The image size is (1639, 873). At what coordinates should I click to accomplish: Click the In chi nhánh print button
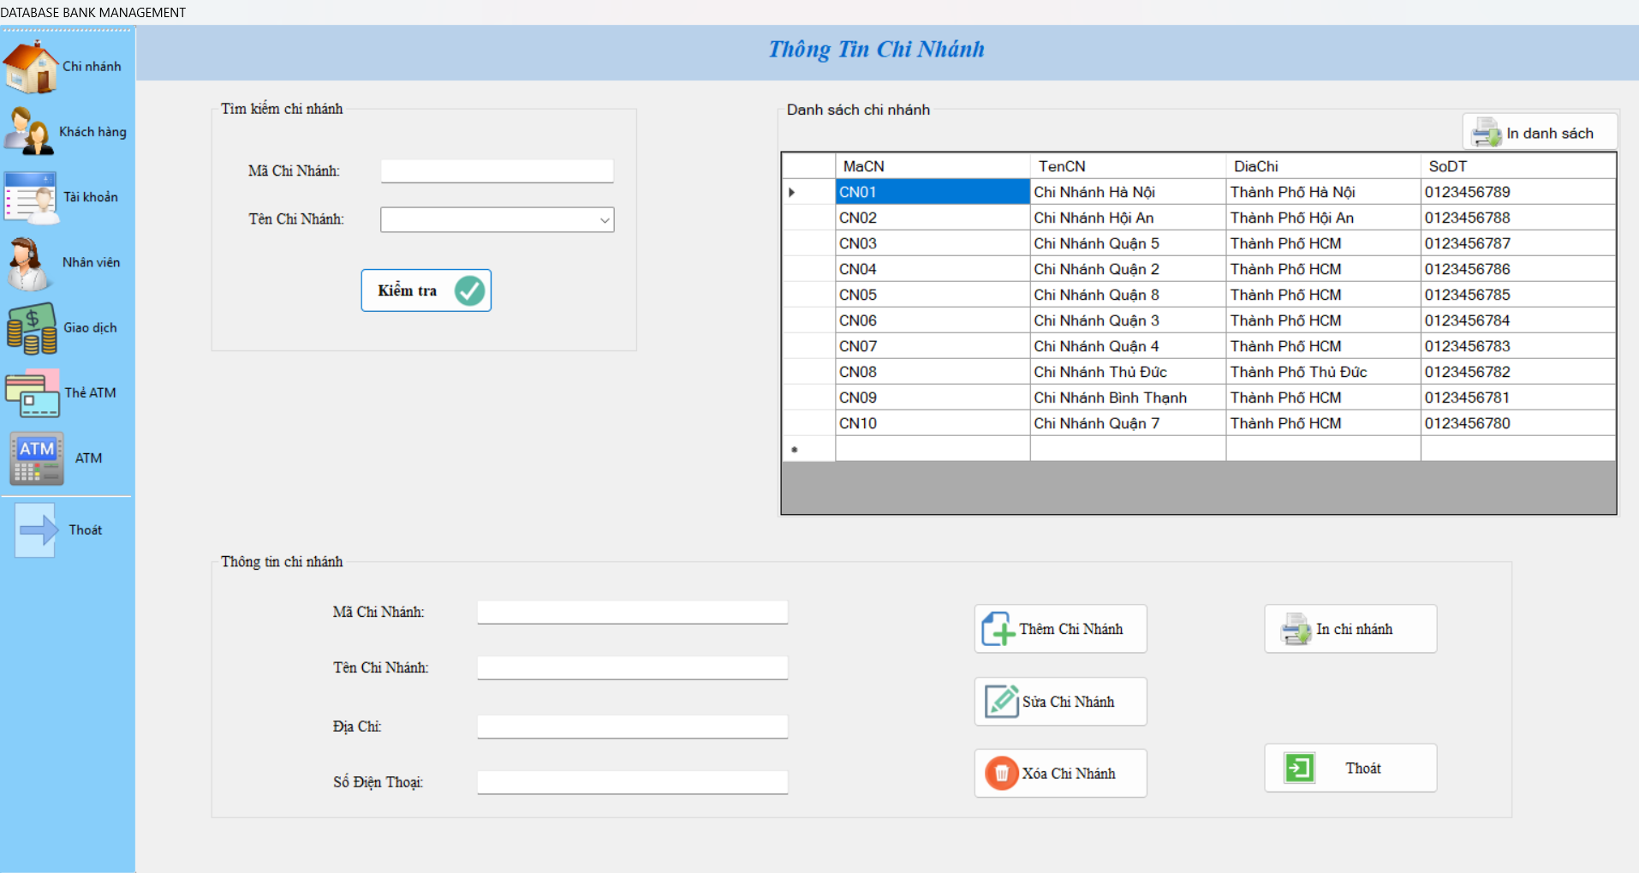coord(1350,629)
